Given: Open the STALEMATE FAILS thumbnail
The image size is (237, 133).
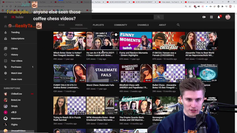Looking at the screenshot, I should pyautogui.click(x=103, y=73).
